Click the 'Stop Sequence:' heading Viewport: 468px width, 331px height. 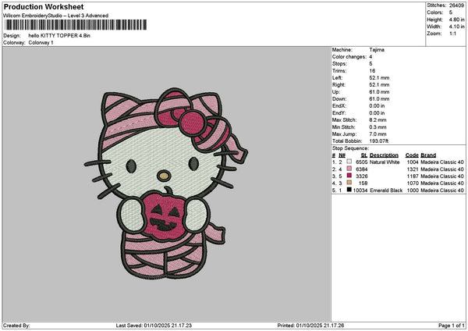pos(350,148)
